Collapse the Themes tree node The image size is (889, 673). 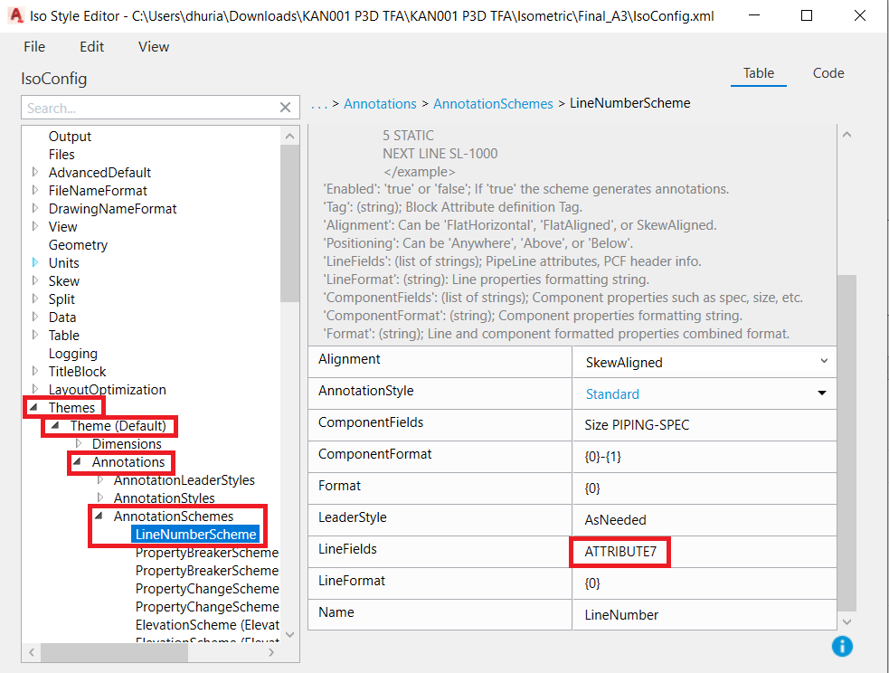[x=32, y=407]
